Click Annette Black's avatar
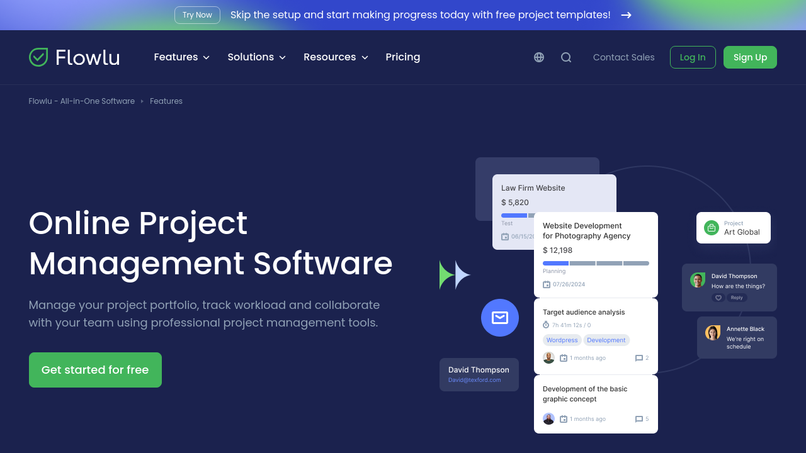This screenshot has width=806, height=453. click(713, 333)
